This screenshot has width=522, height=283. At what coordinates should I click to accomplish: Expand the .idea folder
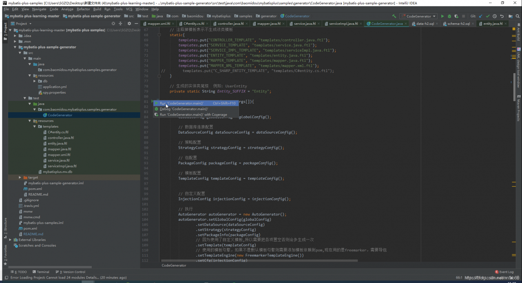[15, 36]
